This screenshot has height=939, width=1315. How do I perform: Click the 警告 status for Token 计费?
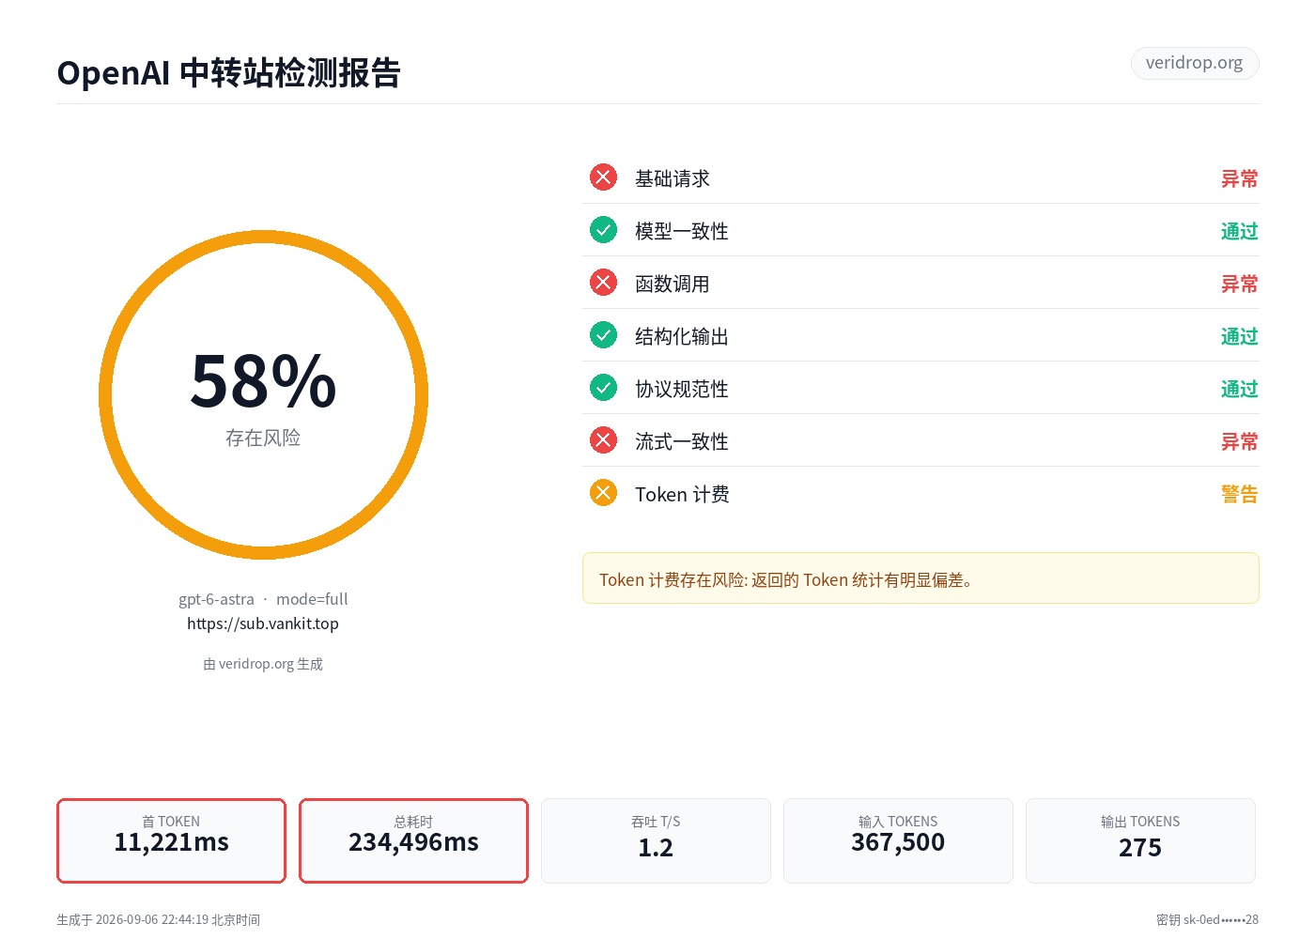pyautogui.click(x=1239, y=494)
